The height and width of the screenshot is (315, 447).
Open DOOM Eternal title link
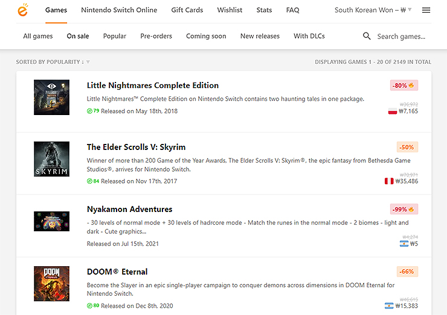pos(117,272)
